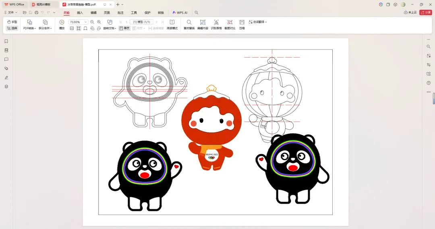Click the user avatar in title bar
Viewport: 435px width, 229px height.
(403, 4)
